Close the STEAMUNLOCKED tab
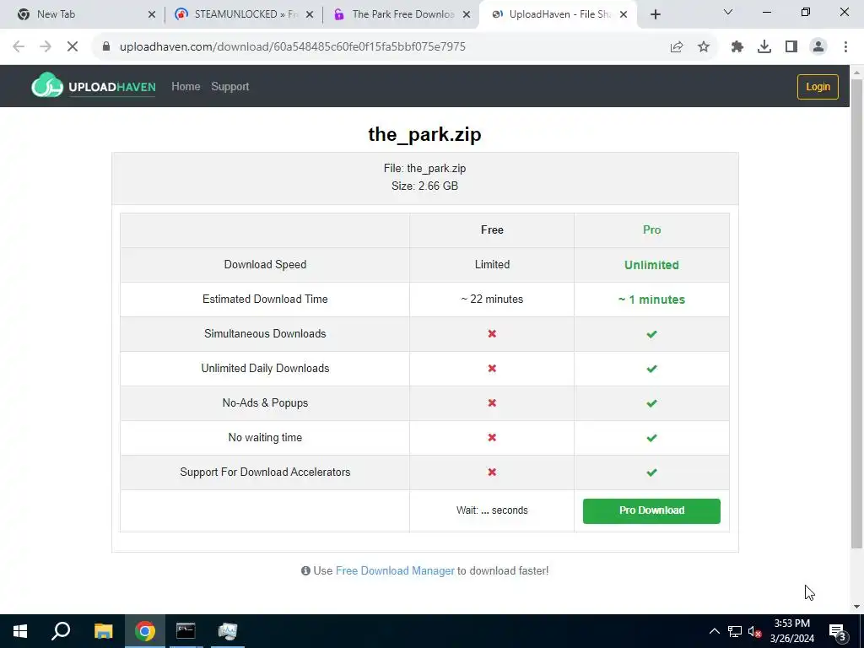This screenshot has height=648, width=864. point(310,14)
